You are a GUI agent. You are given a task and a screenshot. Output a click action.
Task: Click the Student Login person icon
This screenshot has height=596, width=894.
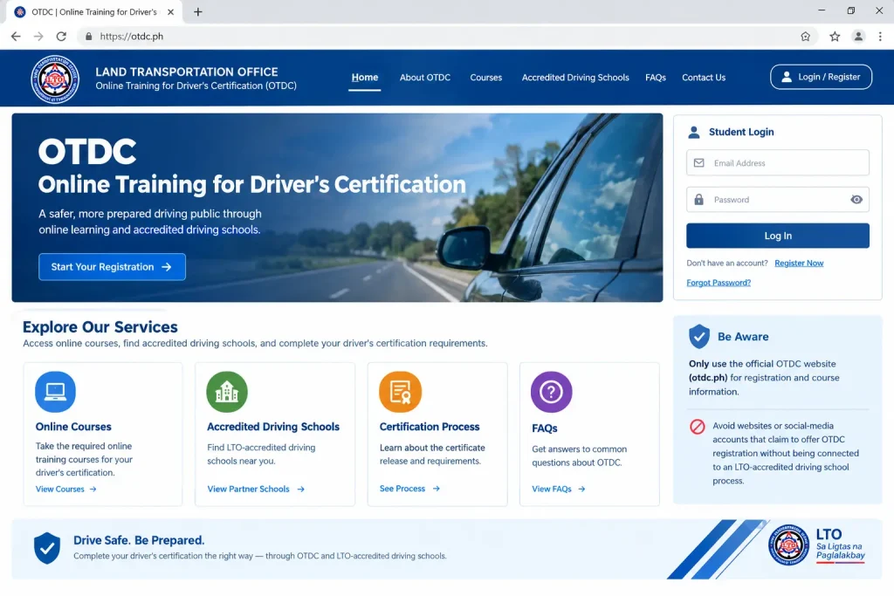694,132
